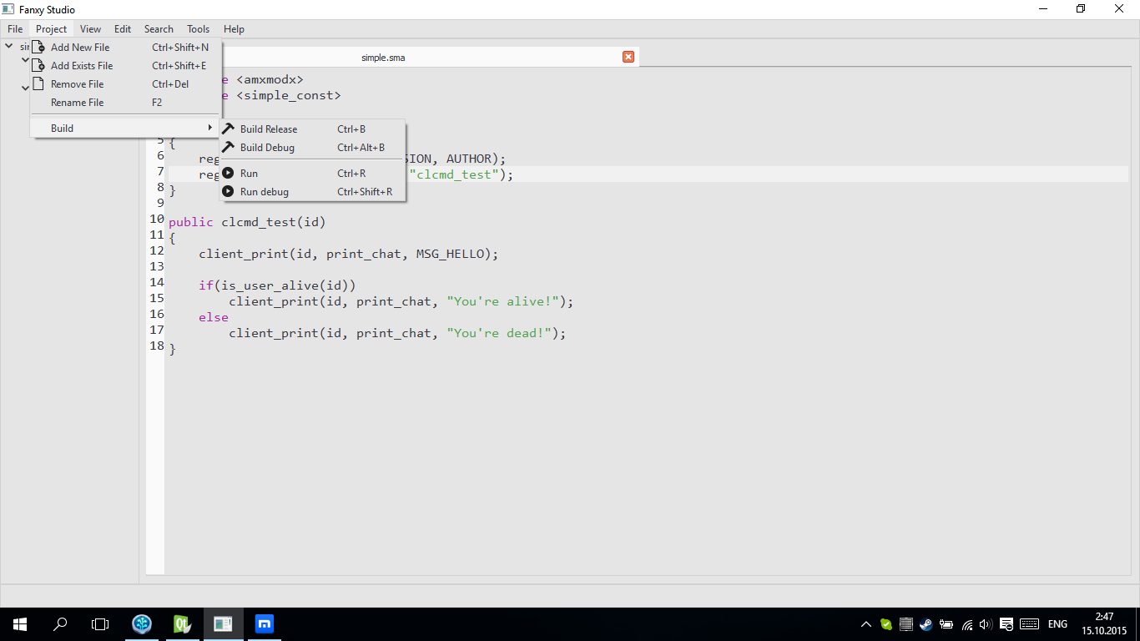Screen dimensions: 1140x641
Task: Click line number 13 in the gutter
Action: [156, 266]
